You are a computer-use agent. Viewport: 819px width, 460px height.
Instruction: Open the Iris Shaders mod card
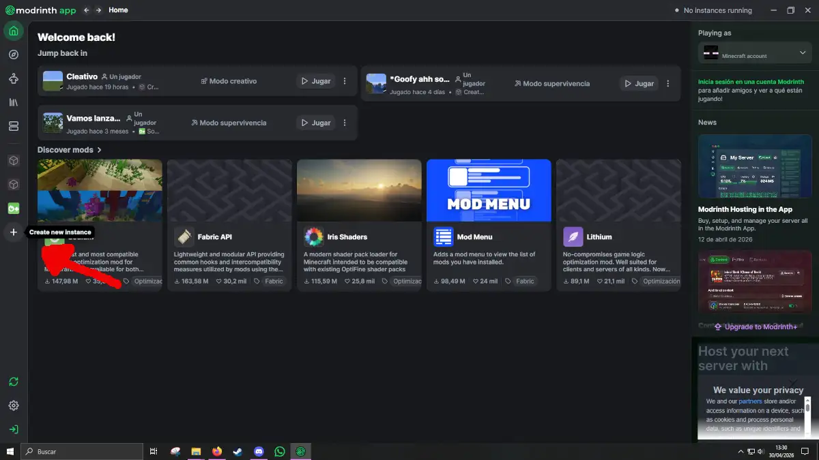click(x=359, y=225)
